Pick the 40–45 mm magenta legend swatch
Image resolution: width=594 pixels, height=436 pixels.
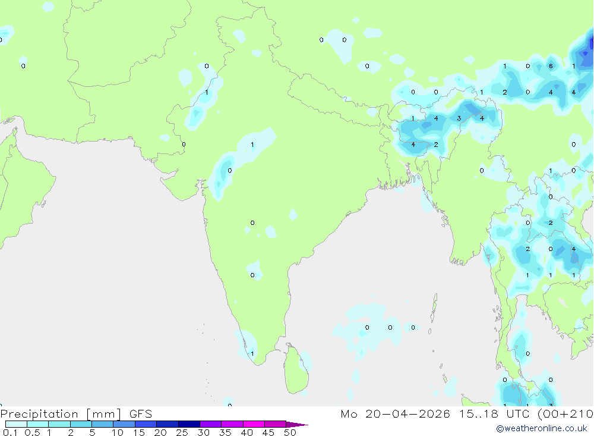pyautogui.click(x=254, y=424)
